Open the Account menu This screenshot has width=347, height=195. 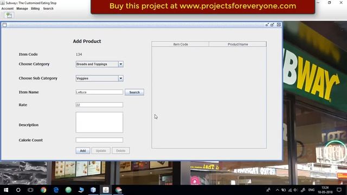[x=8, y=9]
